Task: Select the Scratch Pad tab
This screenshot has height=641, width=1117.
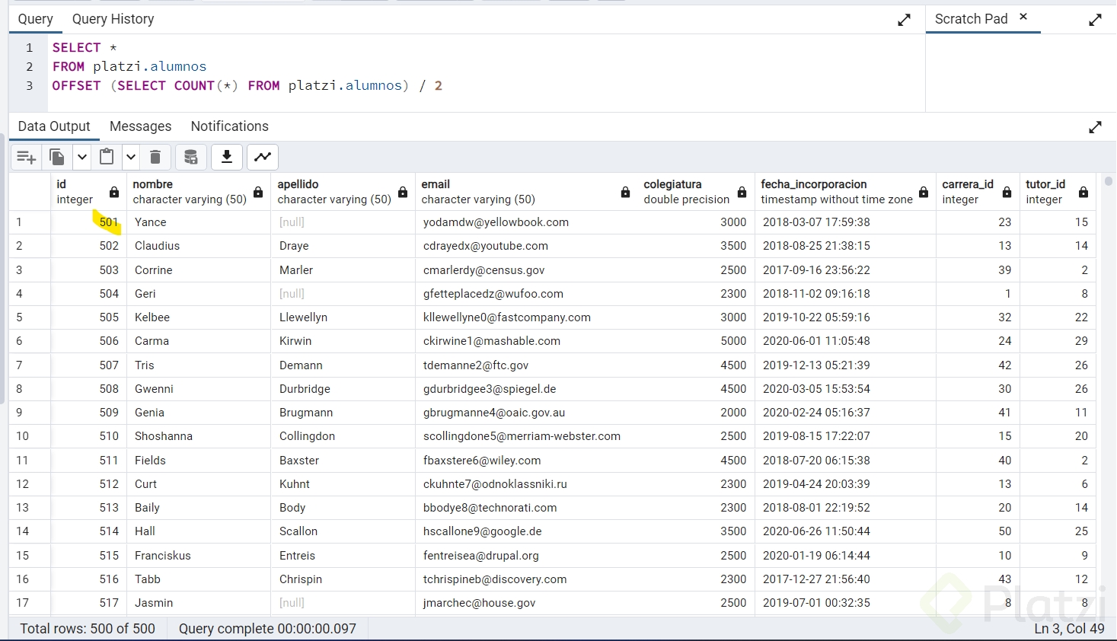Action: 971,19
